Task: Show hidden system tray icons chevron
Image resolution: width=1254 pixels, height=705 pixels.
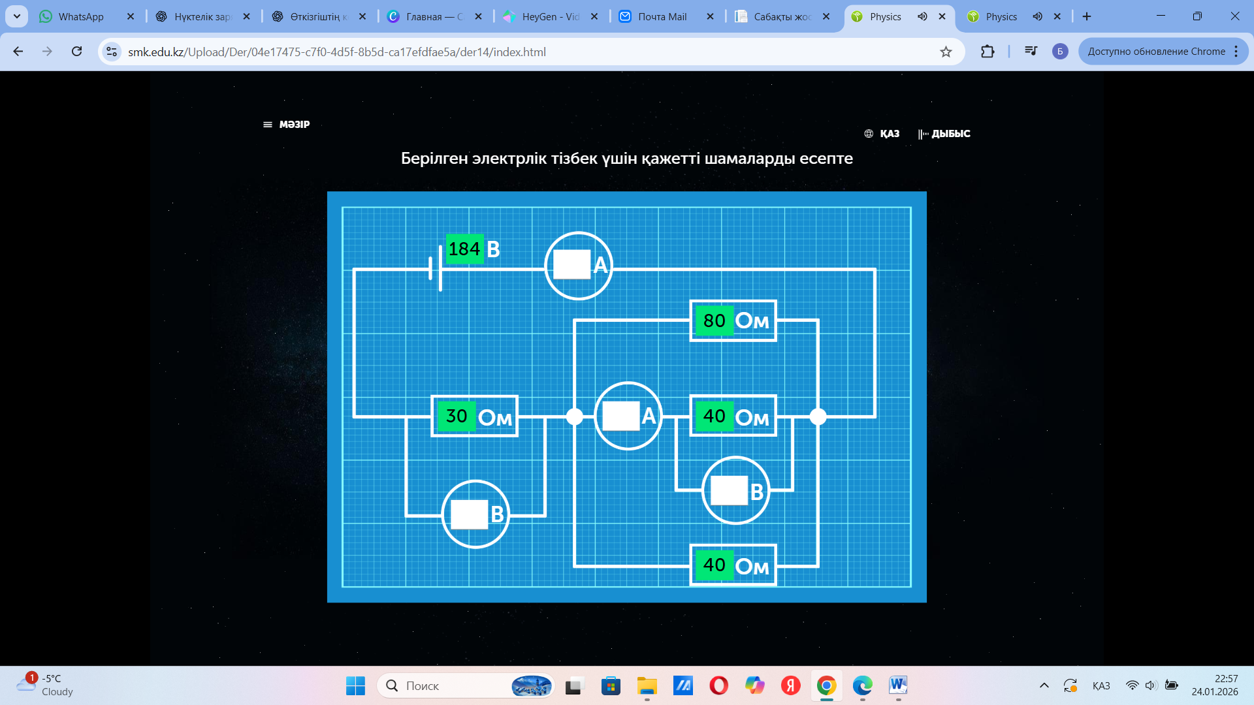Action: [1044, 685]
